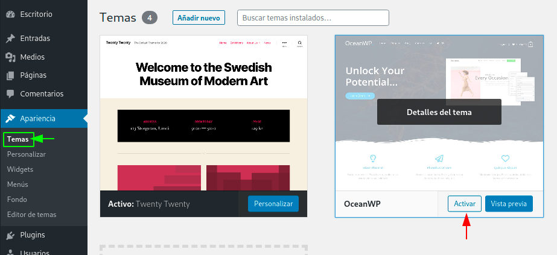The height and width of the screenshot is (255, 557).
Task: Open the Temas submenu item
Action: click(x=18, y=139)
